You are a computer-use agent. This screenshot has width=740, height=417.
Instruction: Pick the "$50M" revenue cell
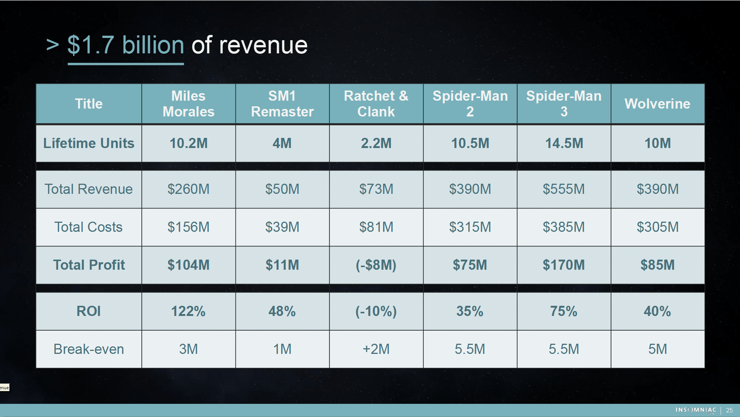282,189
